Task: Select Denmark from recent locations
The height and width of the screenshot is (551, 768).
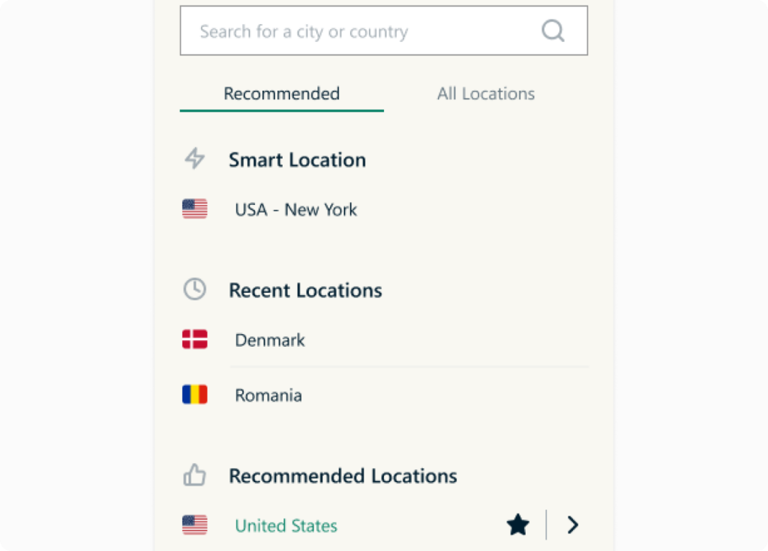Action: click(270, 340)
